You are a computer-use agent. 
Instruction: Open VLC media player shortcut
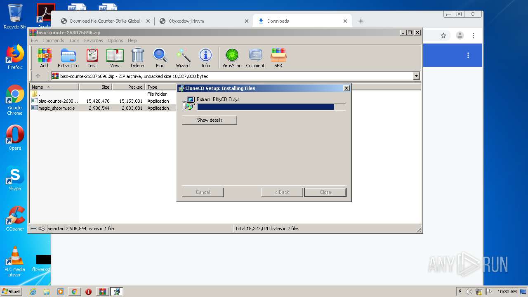[15, 262]
